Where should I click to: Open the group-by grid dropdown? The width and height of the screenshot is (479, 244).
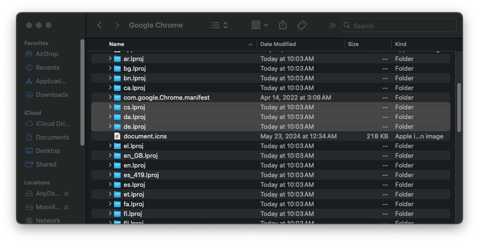260,25
